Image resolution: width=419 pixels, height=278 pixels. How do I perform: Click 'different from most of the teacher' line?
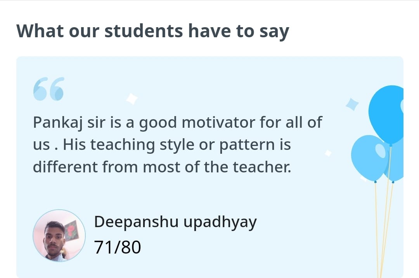point(162,167)
